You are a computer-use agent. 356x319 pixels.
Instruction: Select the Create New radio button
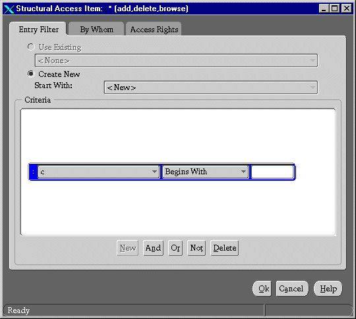click(x=31, y=74)
